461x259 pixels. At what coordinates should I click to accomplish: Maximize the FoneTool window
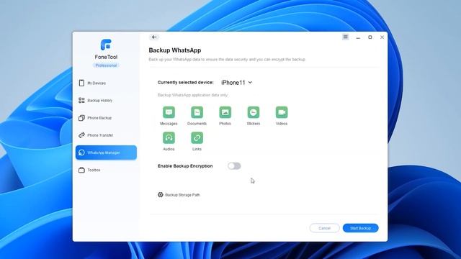(x=370, y=37)
